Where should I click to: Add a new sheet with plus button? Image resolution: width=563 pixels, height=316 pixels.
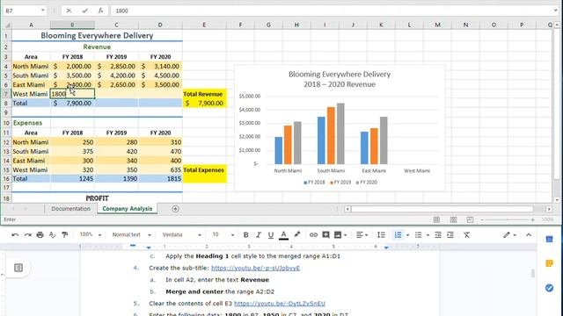coord(175,209)
